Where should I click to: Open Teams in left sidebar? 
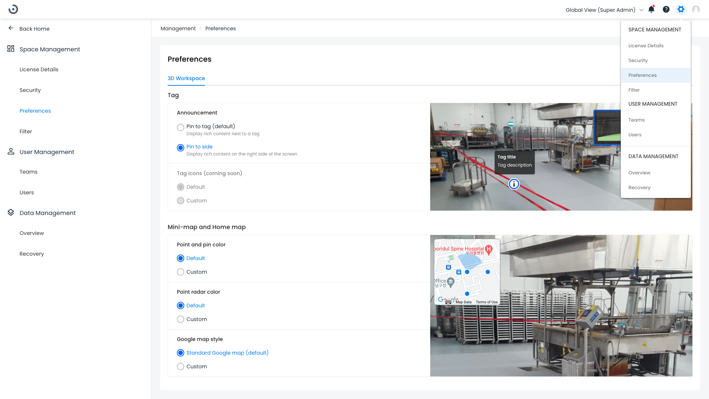click(x=28, y=172)
